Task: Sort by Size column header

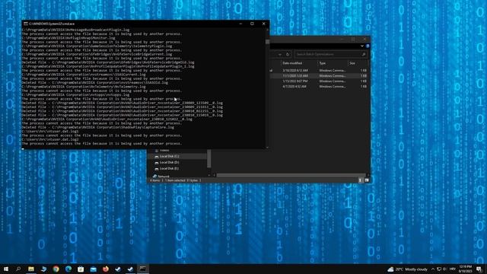Action: [352, 63]
